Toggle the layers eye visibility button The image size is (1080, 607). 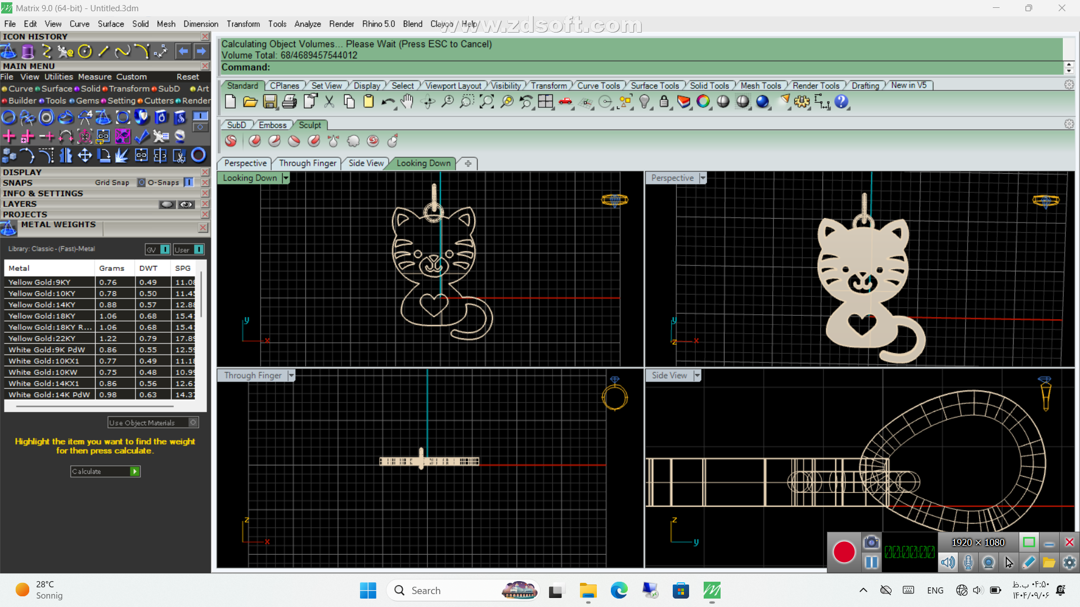pyautogui.click(x=186, y=205)
